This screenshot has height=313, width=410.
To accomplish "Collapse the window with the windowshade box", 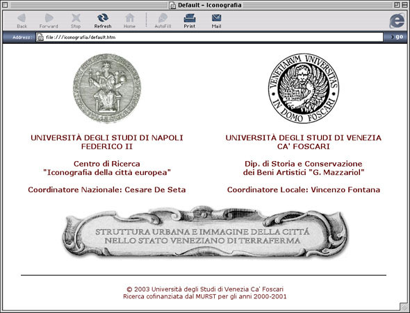I will pos(404,5).
